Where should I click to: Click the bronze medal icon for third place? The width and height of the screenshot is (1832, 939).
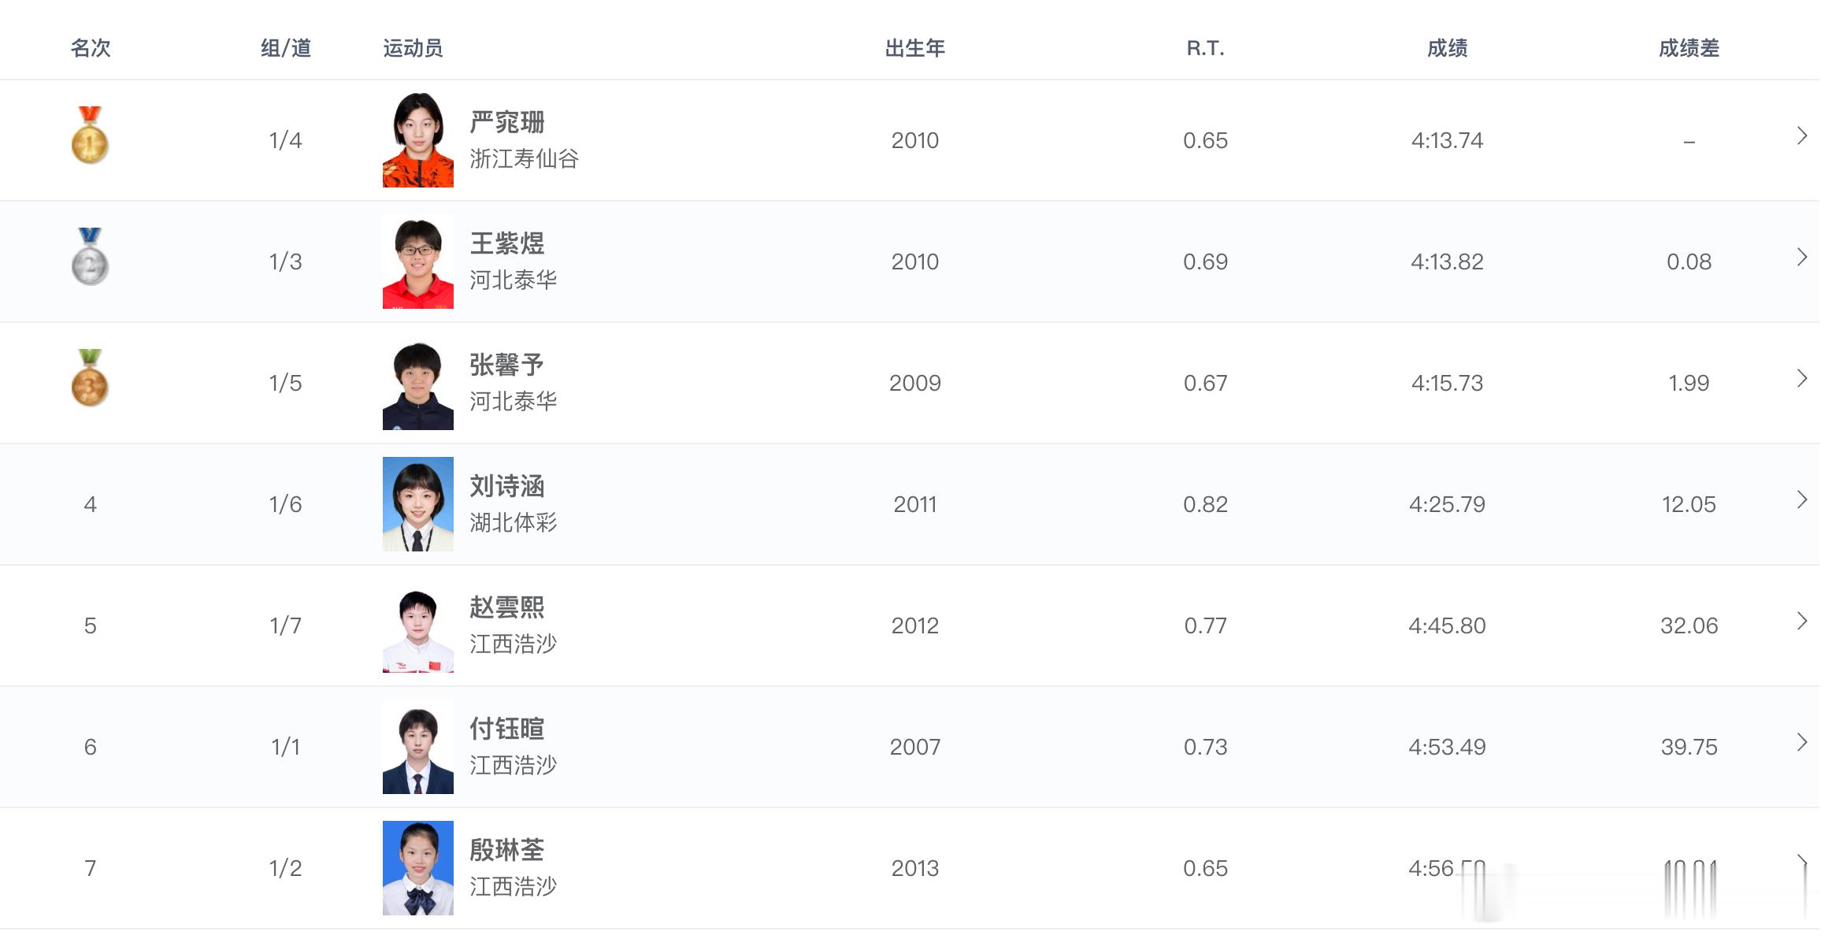(90, 377)
